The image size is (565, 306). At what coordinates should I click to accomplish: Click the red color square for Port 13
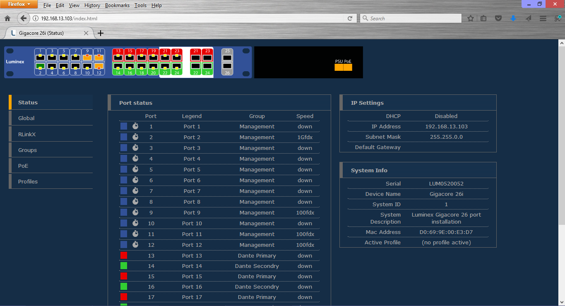(124, 255)
